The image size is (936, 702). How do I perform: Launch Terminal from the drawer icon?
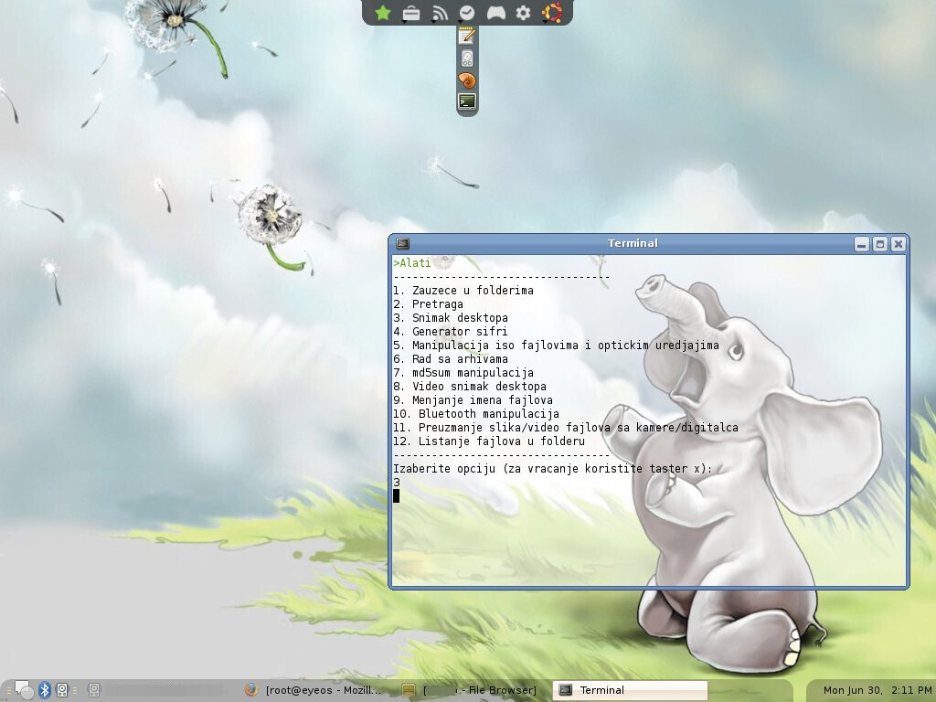(466, 101)
